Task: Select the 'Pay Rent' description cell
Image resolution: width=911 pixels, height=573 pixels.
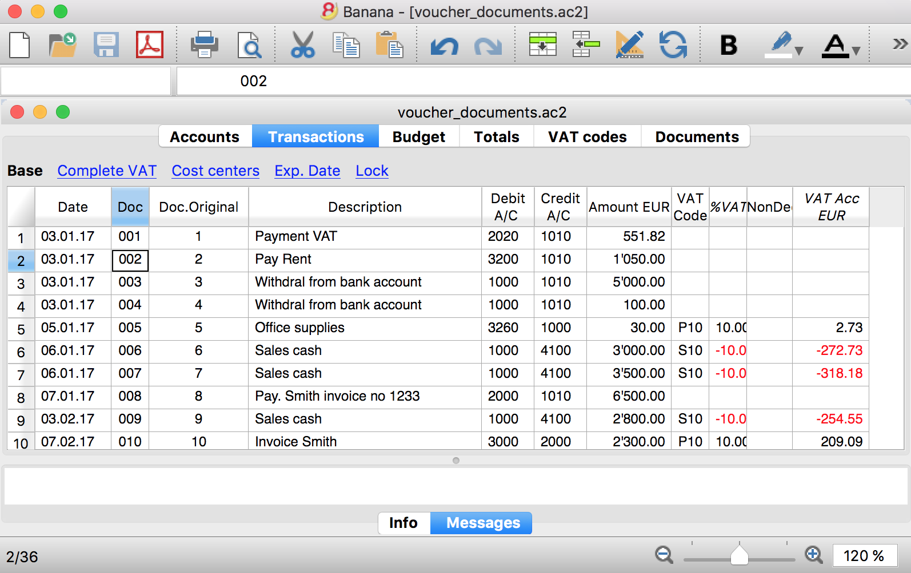Action: [x=365, y=260]
